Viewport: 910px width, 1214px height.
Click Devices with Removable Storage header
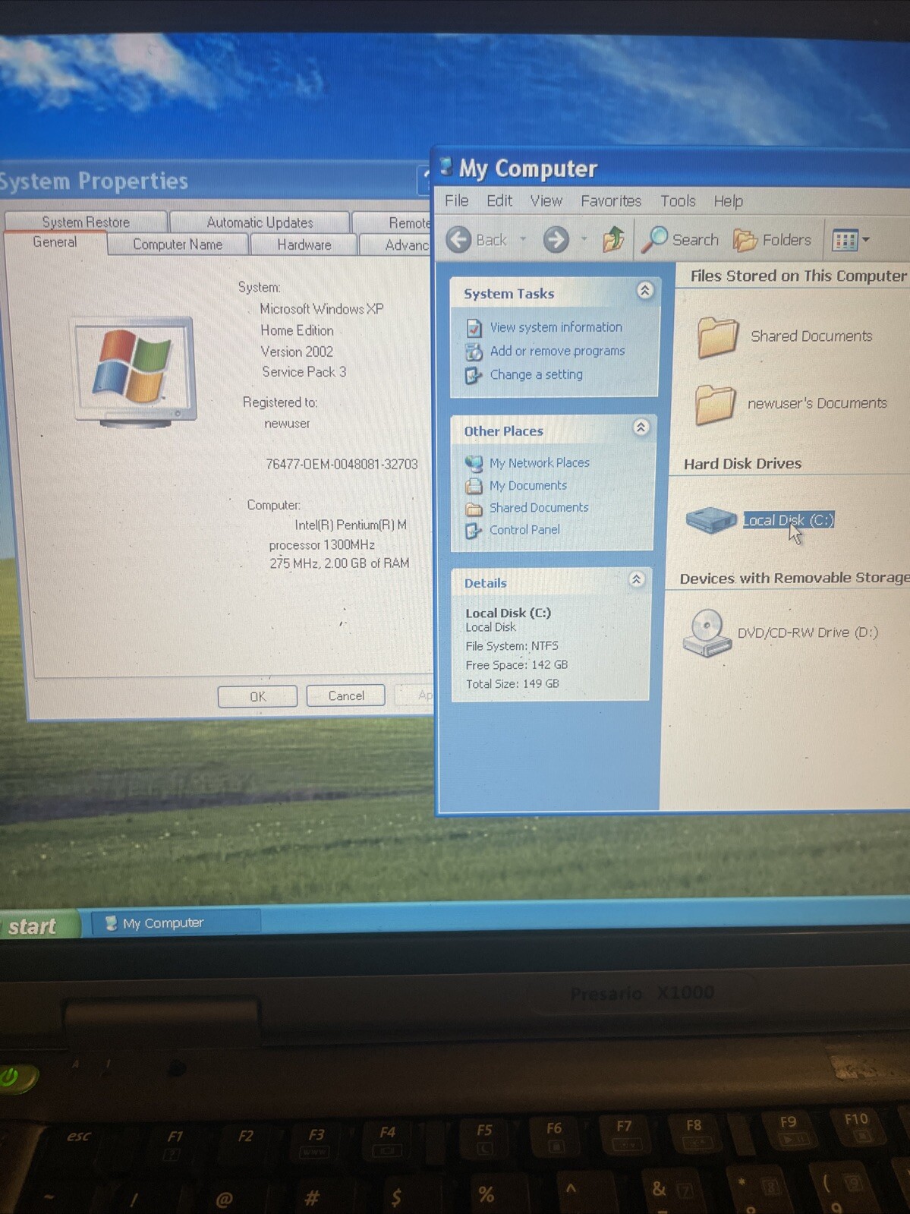click(794, 579)
